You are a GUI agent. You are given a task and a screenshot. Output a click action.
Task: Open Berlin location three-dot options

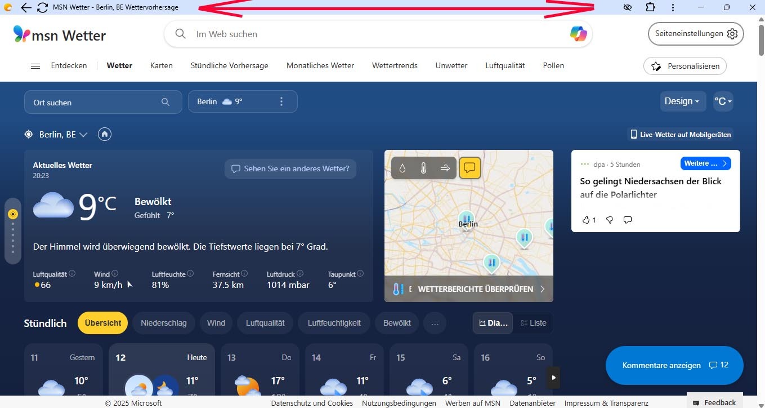point(281,102)
